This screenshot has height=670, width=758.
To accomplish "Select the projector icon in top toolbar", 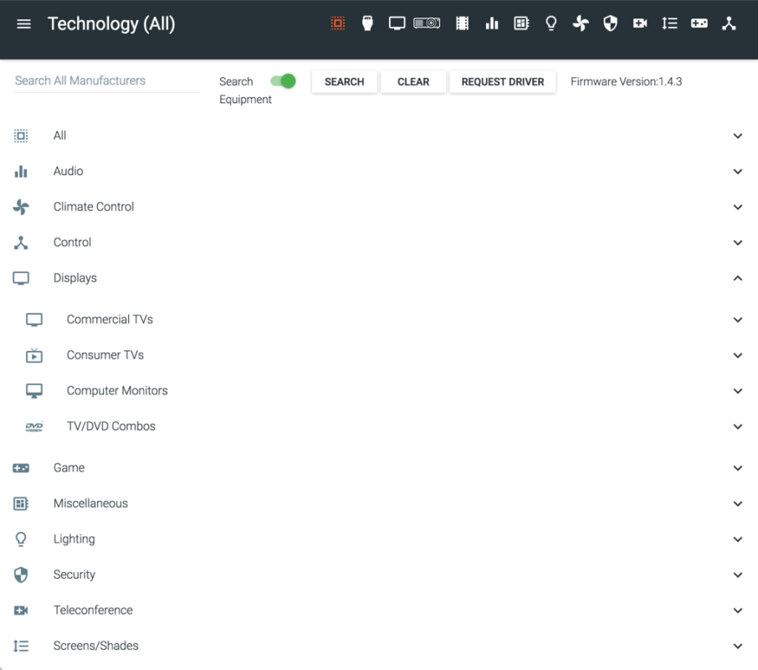I will click(x=427, y=23).
